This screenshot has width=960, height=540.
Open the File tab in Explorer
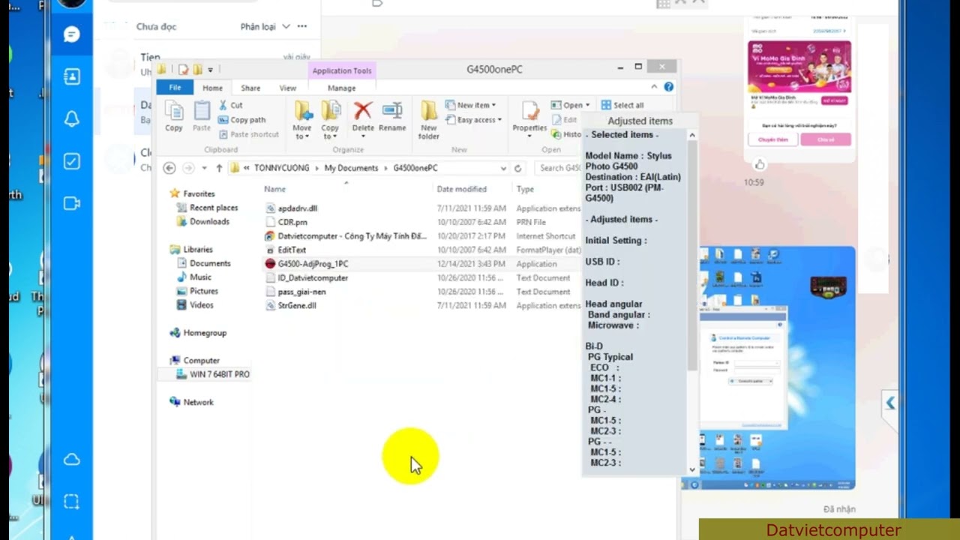pyautogui.click(x=175, y=88)
